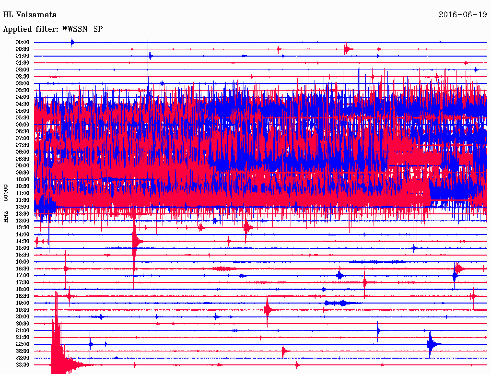Click the '23:00' time label
The height and width of the screenshot is (374, 491).
point(23,358)
